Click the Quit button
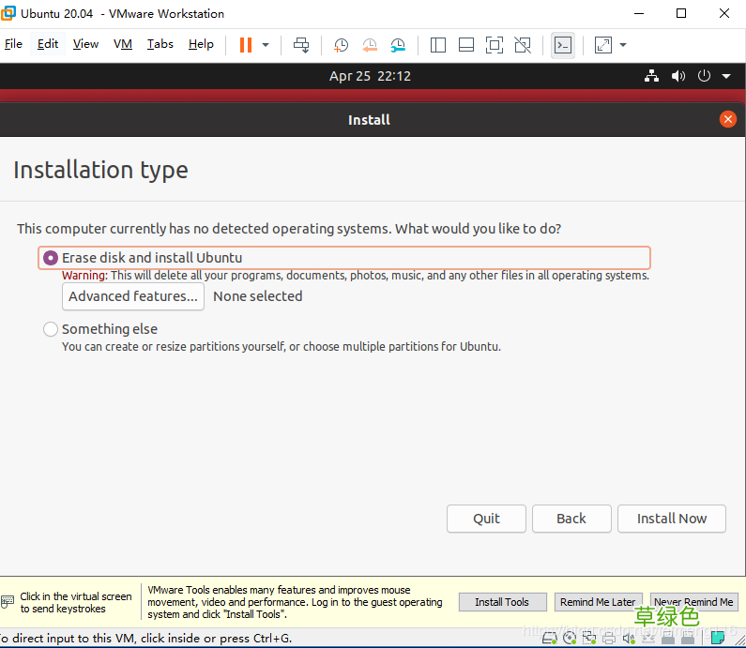 click(x=486, y=519)
